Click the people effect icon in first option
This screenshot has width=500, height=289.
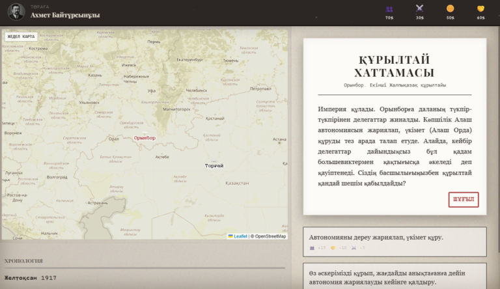(312, 248)
